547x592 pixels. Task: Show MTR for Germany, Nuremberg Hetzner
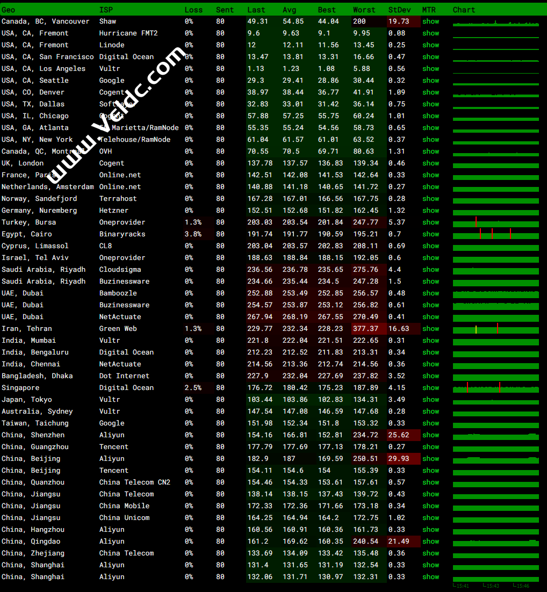point(430,210)
